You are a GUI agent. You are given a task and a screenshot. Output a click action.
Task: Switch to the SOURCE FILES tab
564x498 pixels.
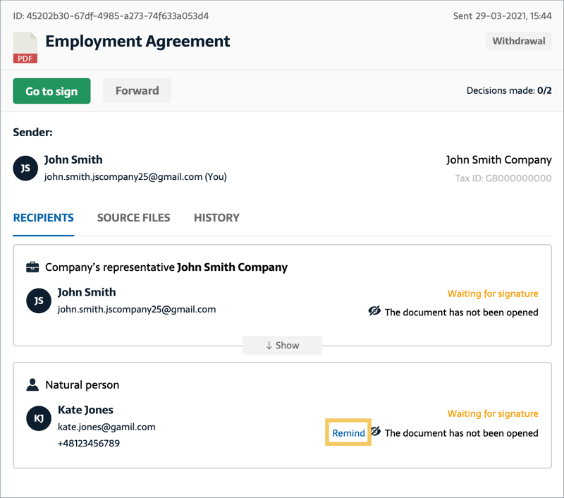(133, 218)
